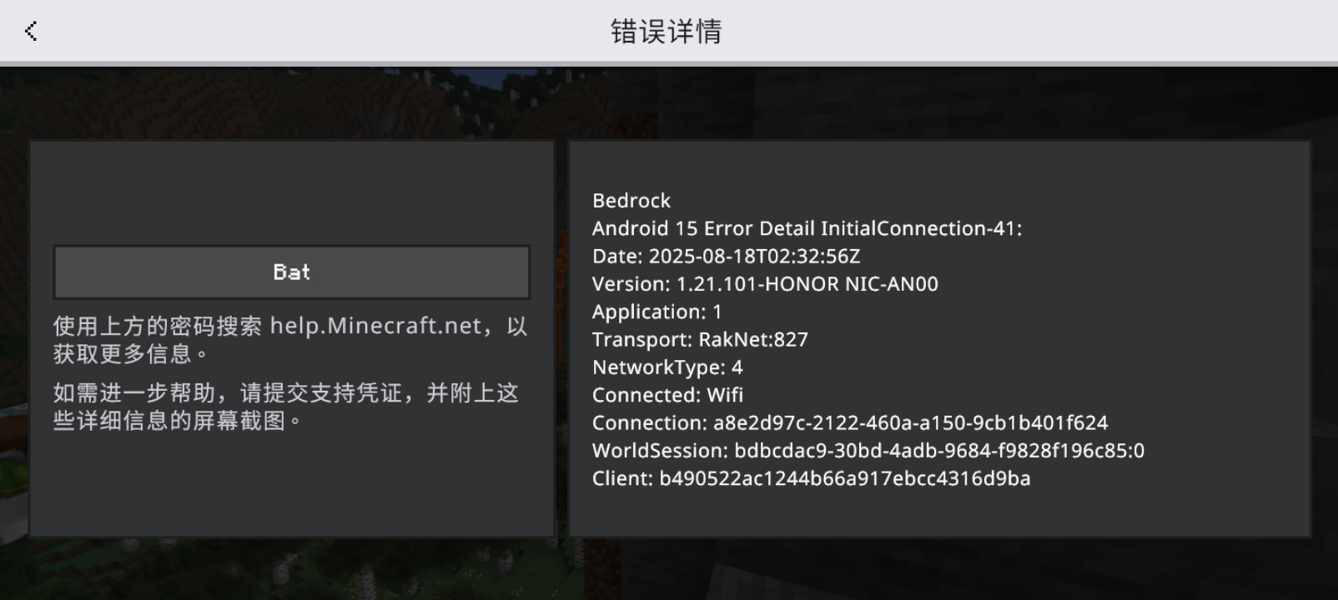Select the 如需进一步帮助 support ticket paragraph

point(286,407)
